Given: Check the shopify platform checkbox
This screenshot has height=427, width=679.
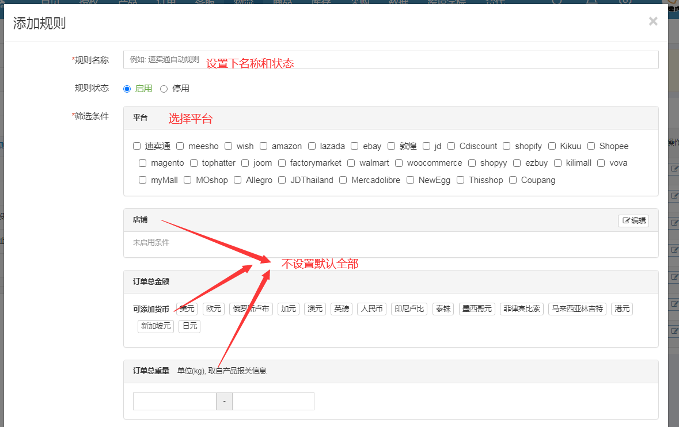Looking at the screenshot, I should [507, 146].
